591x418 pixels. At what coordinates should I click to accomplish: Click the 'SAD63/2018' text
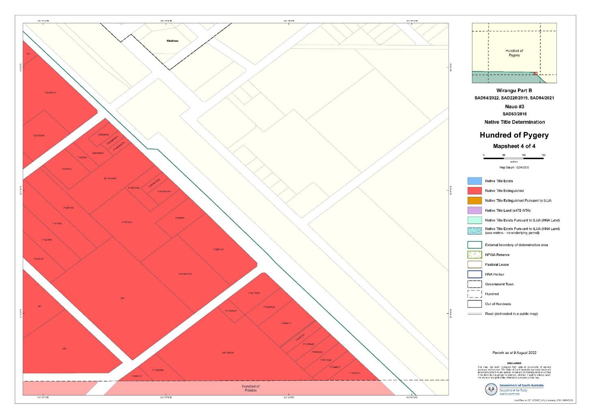(514, 114)
